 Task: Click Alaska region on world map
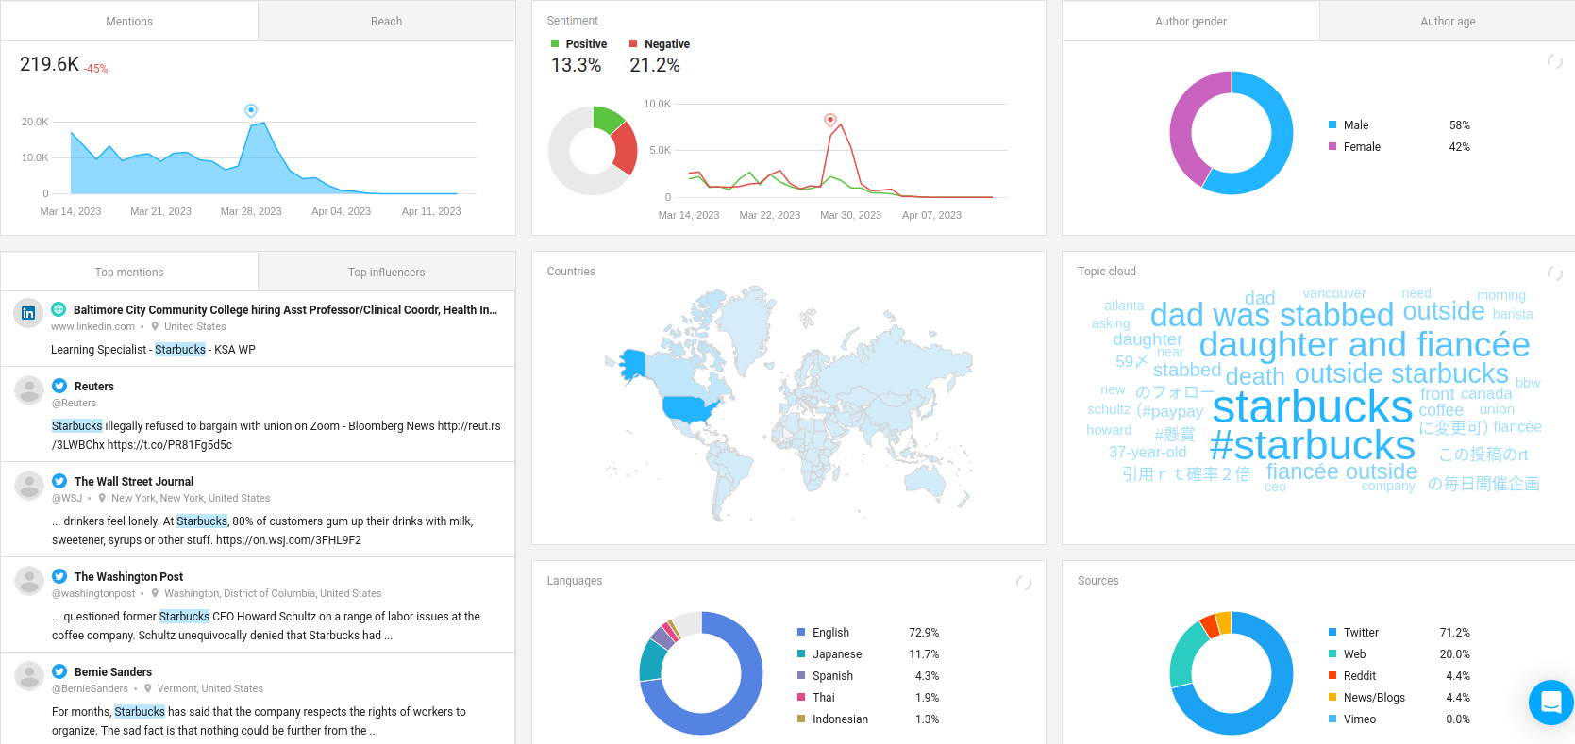(x=632, y=363)
